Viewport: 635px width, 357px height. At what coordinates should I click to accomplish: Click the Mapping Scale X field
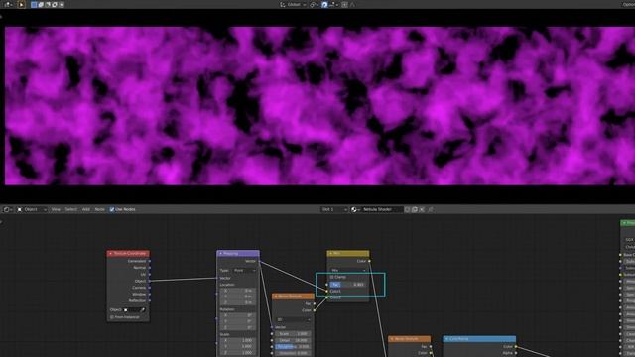[x=238, y=340]
